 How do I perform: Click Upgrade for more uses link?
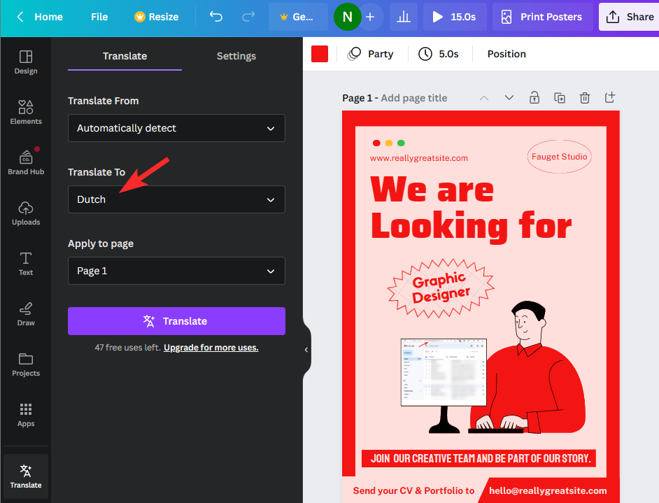pyautogui.click(x=211, y=348)
